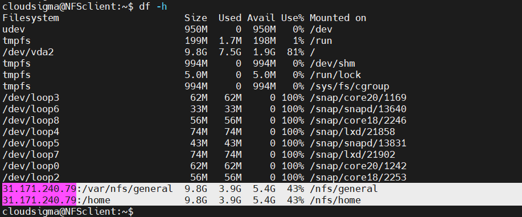The width and height of the screenshot is (522, 217).
Task: Click the '1.7M' used value
Action: pyautogui.click(x=230, y=40)
